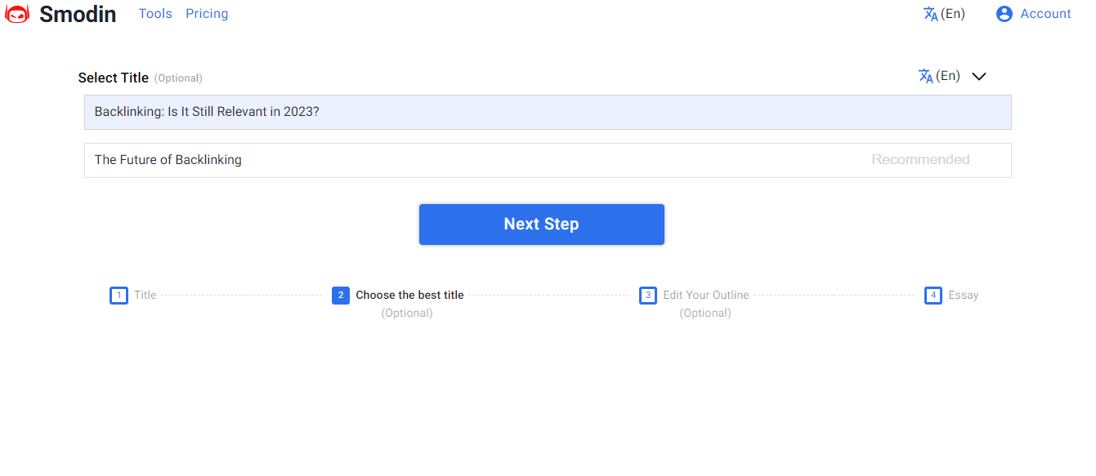Click the Next Step button
The width and height of the screenshot is (1096, 476).
click(542, 225)
